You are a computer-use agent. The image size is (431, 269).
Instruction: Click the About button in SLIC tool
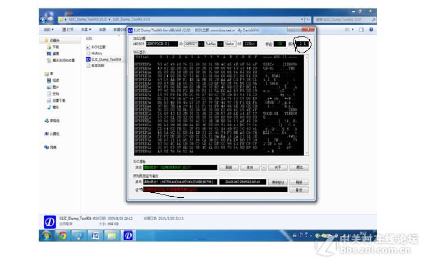(278, 168)
